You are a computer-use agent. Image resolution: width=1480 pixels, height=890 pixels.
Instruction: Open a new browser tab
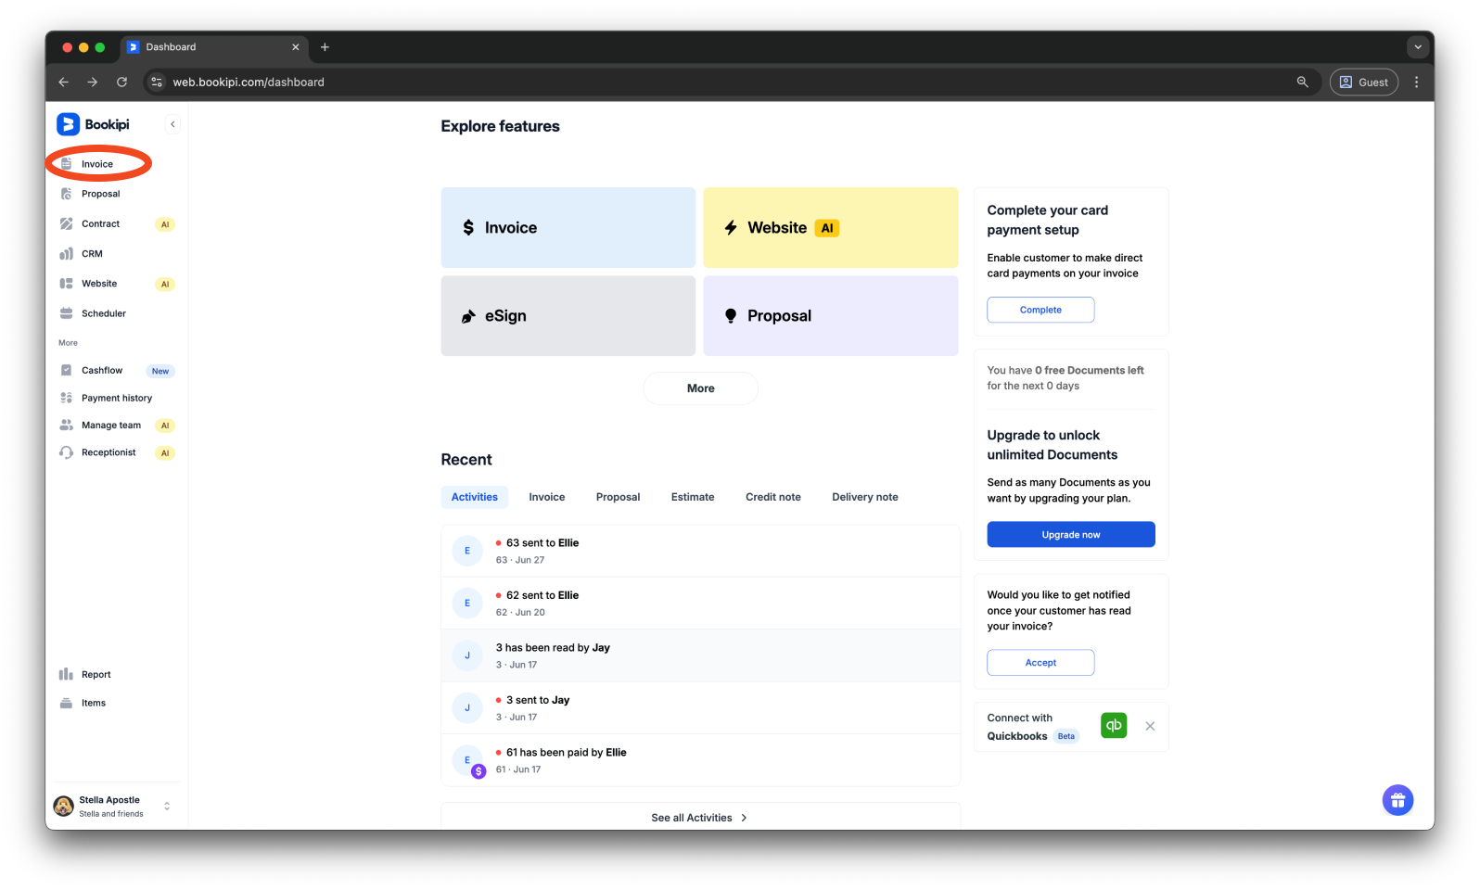[325, 47]
